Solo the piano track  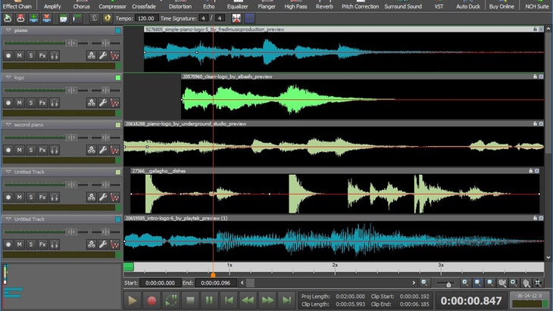(x=31, y=55)
